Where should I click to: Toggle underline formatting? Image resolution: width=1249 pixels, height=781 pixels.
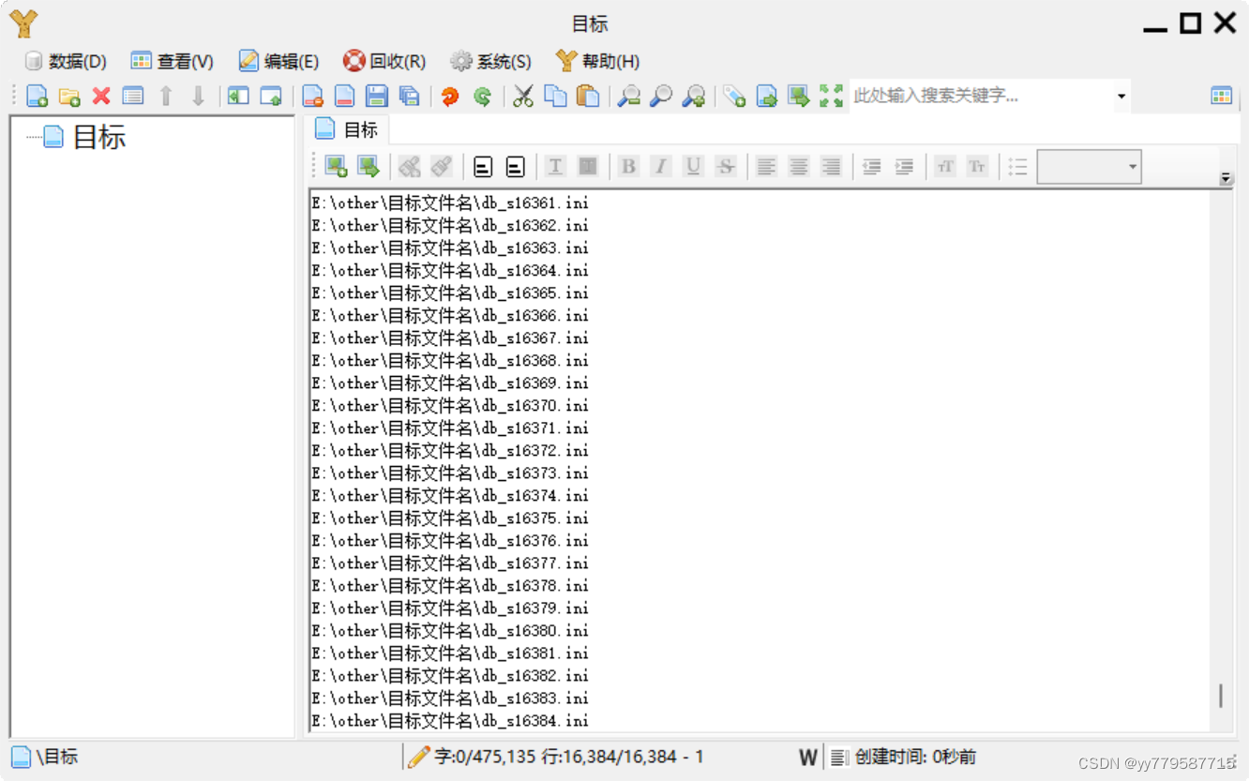click(693, 167)
